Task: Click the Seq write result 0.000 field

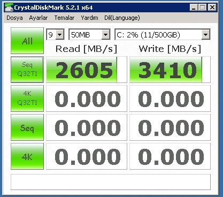Action: pyautogui.click(x=170, y=127)
